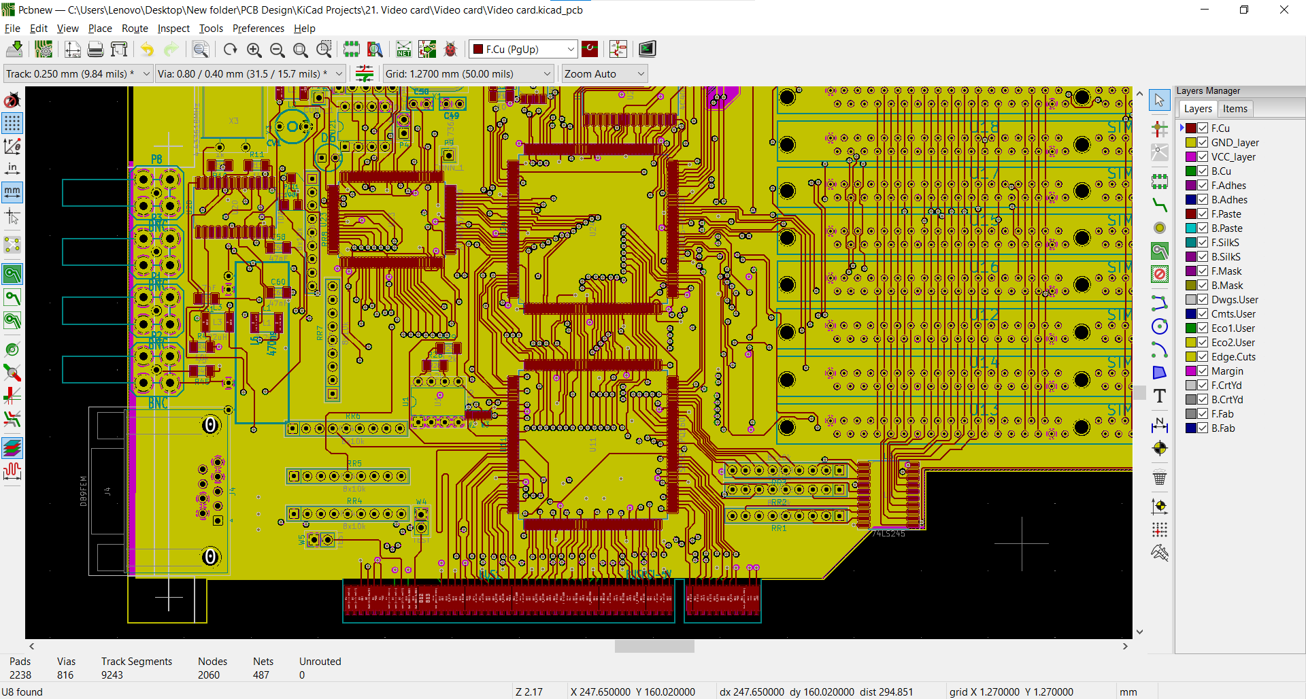
Task: Select the Add text tool
Action: pyautogui.click(x=1160, y=396)
